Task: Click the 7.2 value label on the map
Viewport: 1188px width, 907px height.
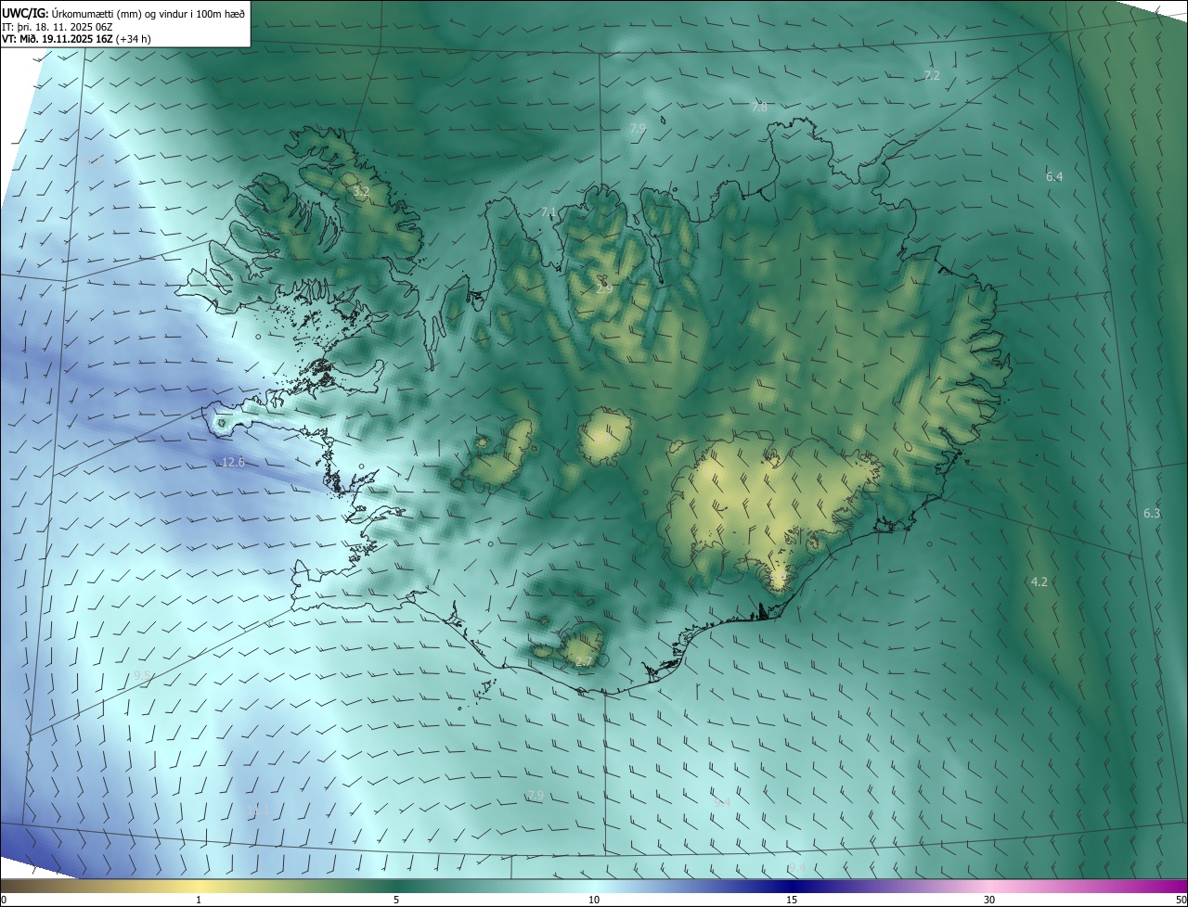Action: [x=932, y=75]
